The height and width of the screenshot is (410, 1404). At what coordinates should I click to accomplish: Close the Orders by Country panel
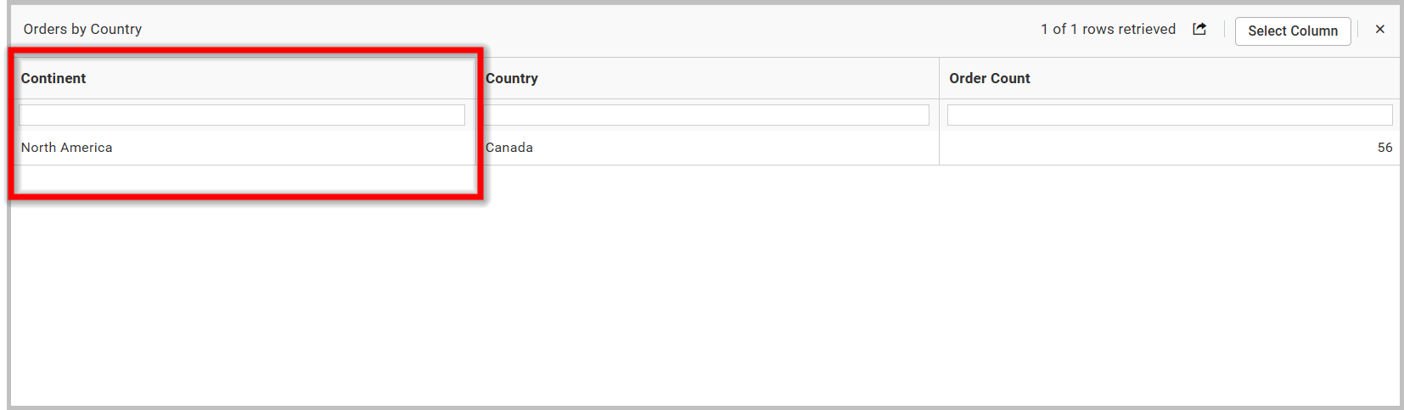coord(1380,30)
